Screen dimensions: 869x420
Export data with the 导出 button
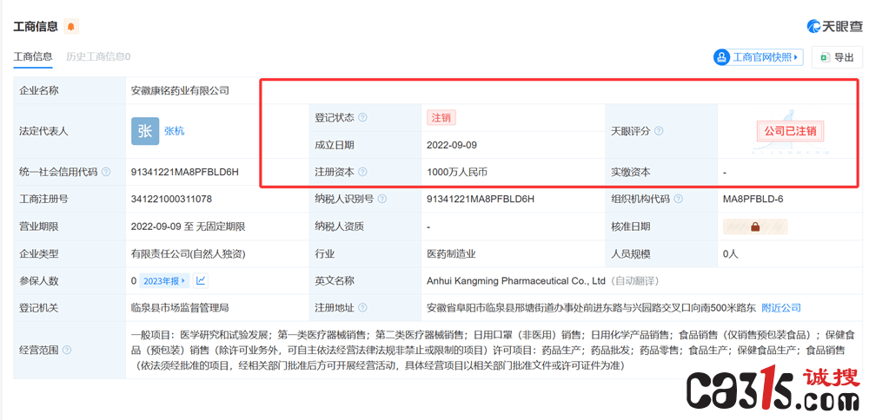(x=836, y=57)
